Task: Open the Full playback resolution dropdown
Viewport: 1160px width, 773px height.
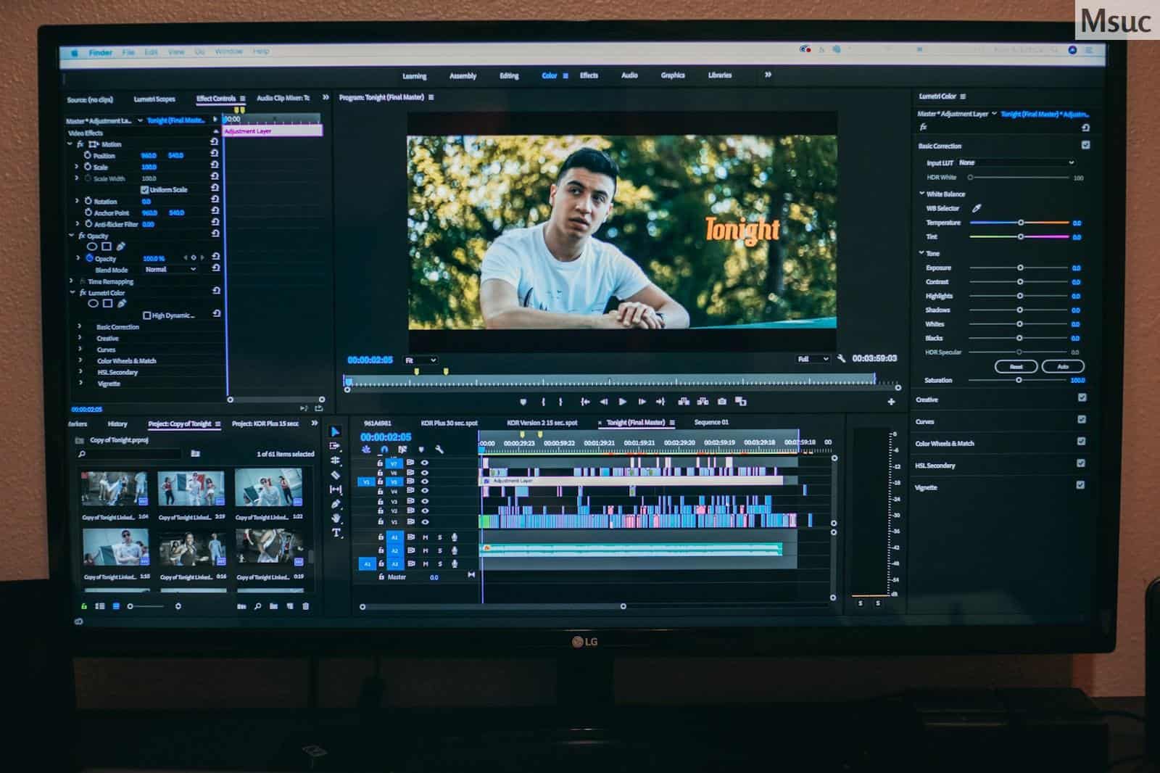Action: coord(813,359)
